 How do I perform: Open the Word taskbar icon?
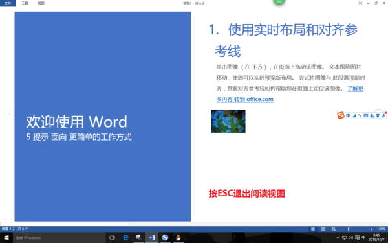(x=152, y=238)
